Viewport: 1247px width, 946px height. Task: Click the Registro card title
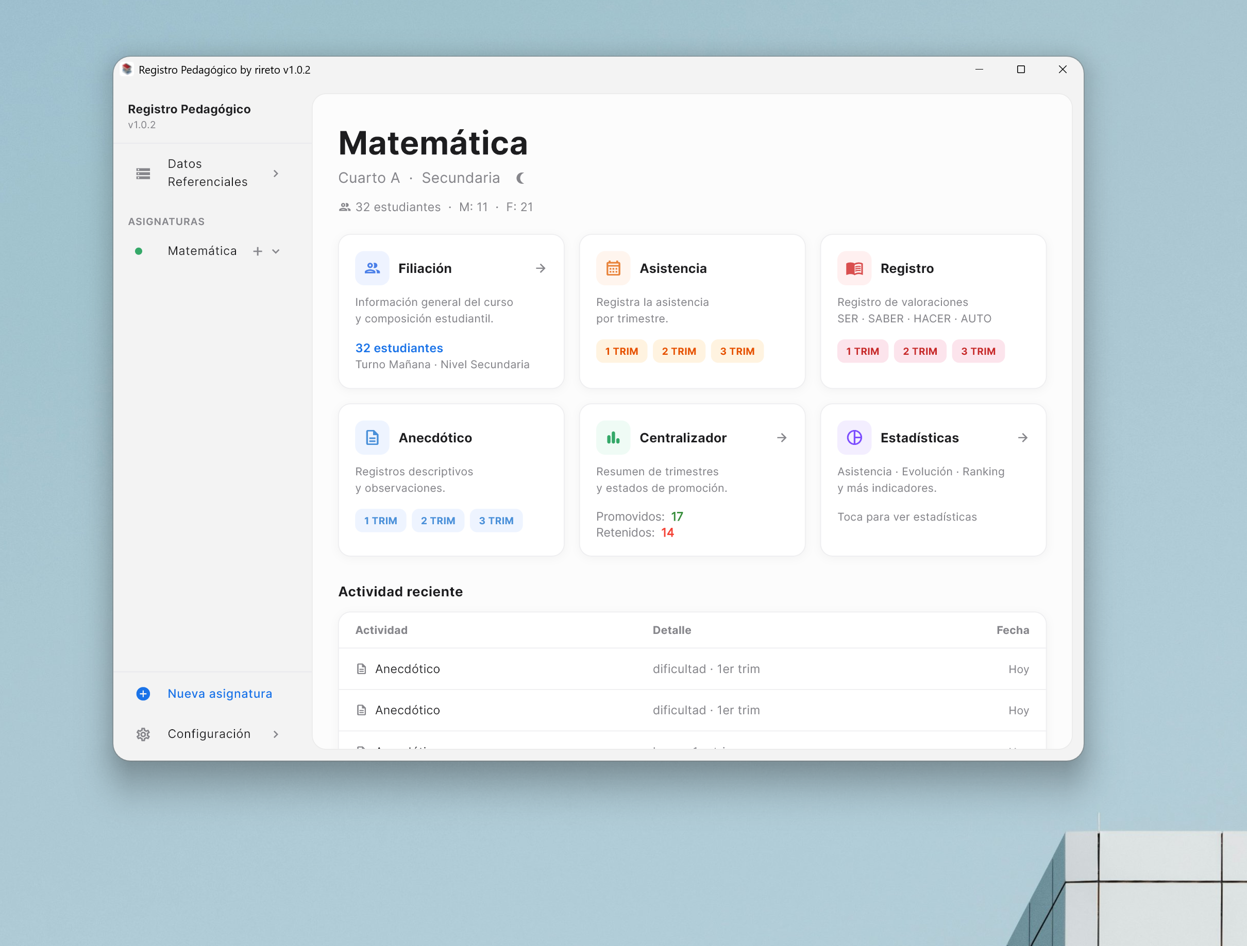click(x=907, y=268)
